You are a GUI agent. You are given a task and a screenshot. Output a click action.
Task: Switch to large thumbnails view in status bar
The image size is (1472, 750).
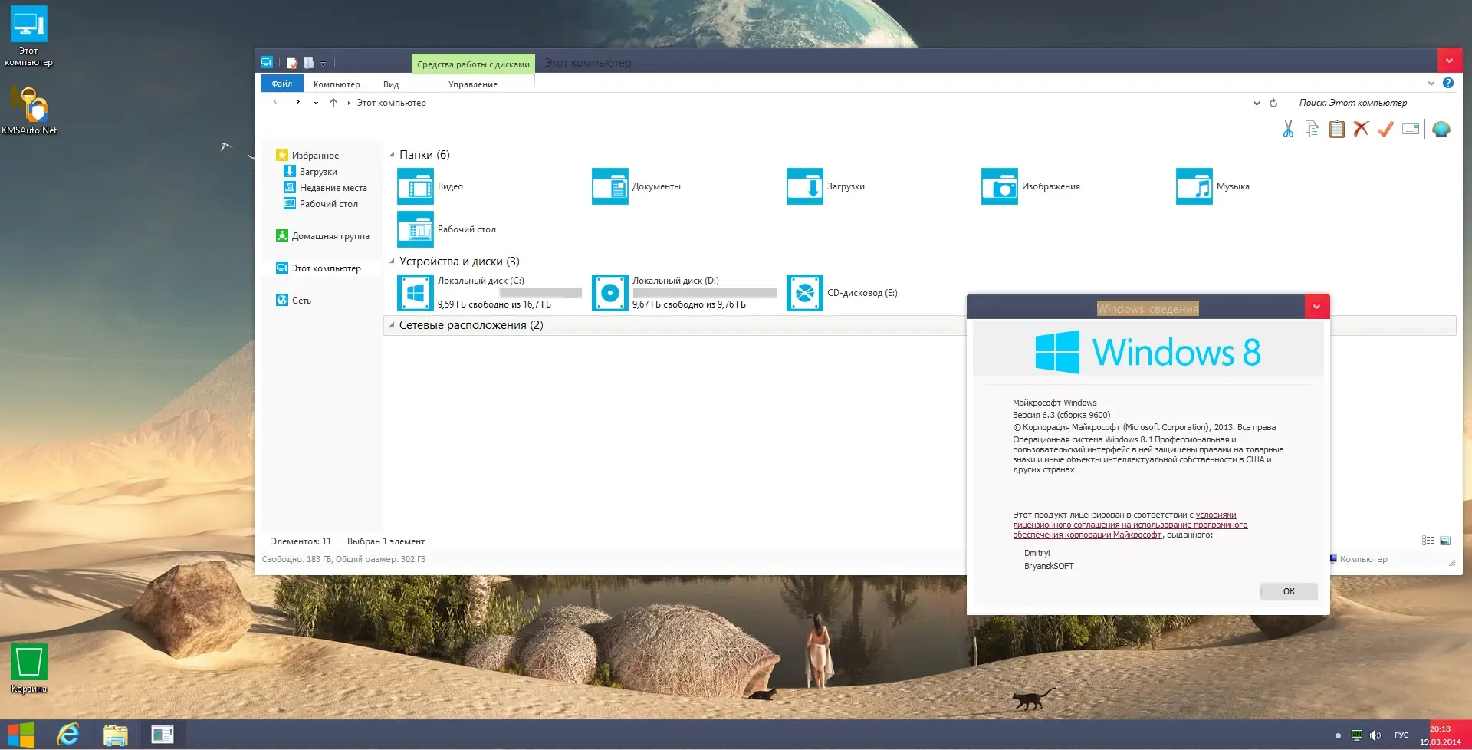[1445, 541]
